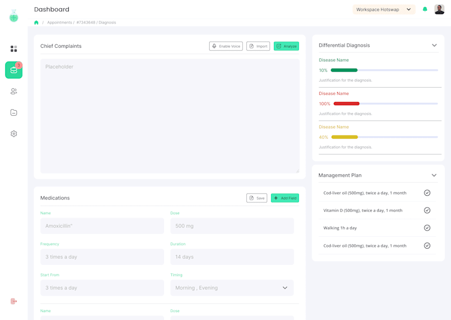Viewport: 451px width, 320px height.
Task: Open the Timing dropdown Morning, Evening
Action: pyautogui.click(x=232, y=288)
